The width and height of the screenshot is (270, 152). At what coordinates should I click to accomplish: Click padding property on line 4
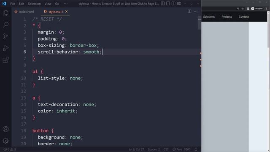tap(47, 39)
